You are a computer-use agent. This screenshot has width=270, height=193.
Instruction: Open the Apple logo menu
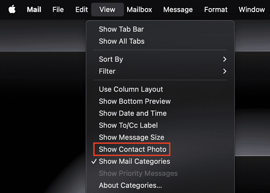coord(12,9)
